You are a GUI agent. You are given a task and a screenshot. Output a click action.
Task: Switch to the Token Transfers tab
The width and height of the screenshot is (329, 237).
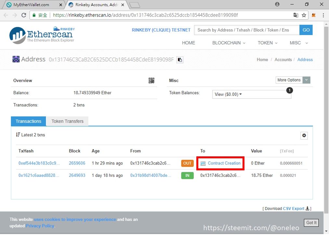click(x=67, y=121)
